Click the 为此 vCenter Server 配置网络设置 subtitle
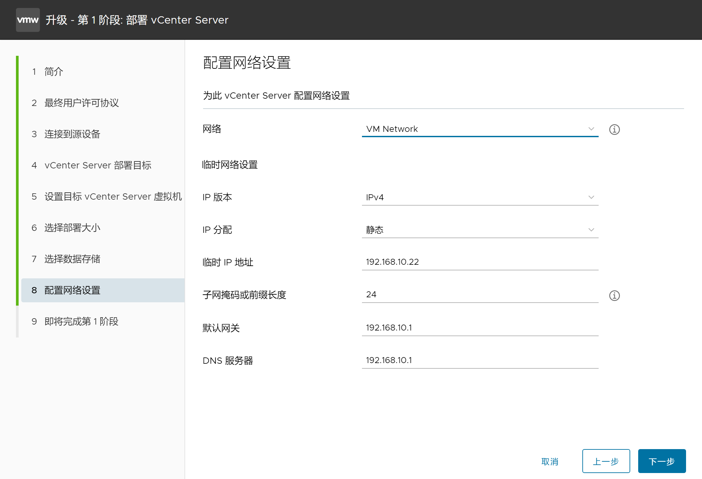The width and height of the screenshot is (702, 479). [276, 96]
